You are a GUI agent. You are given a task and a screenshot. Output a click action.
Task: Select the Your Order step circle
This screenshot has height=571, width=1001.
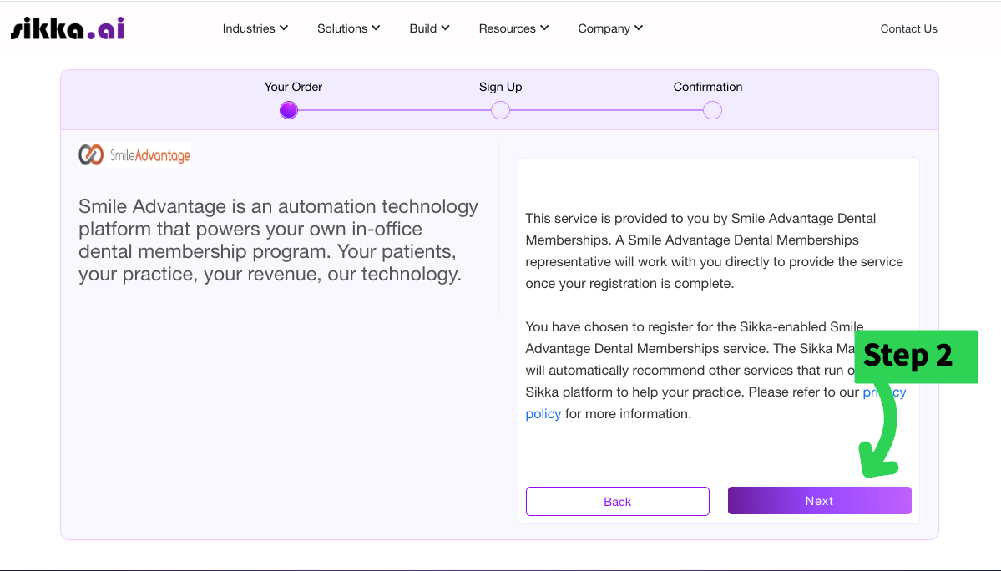289,110
